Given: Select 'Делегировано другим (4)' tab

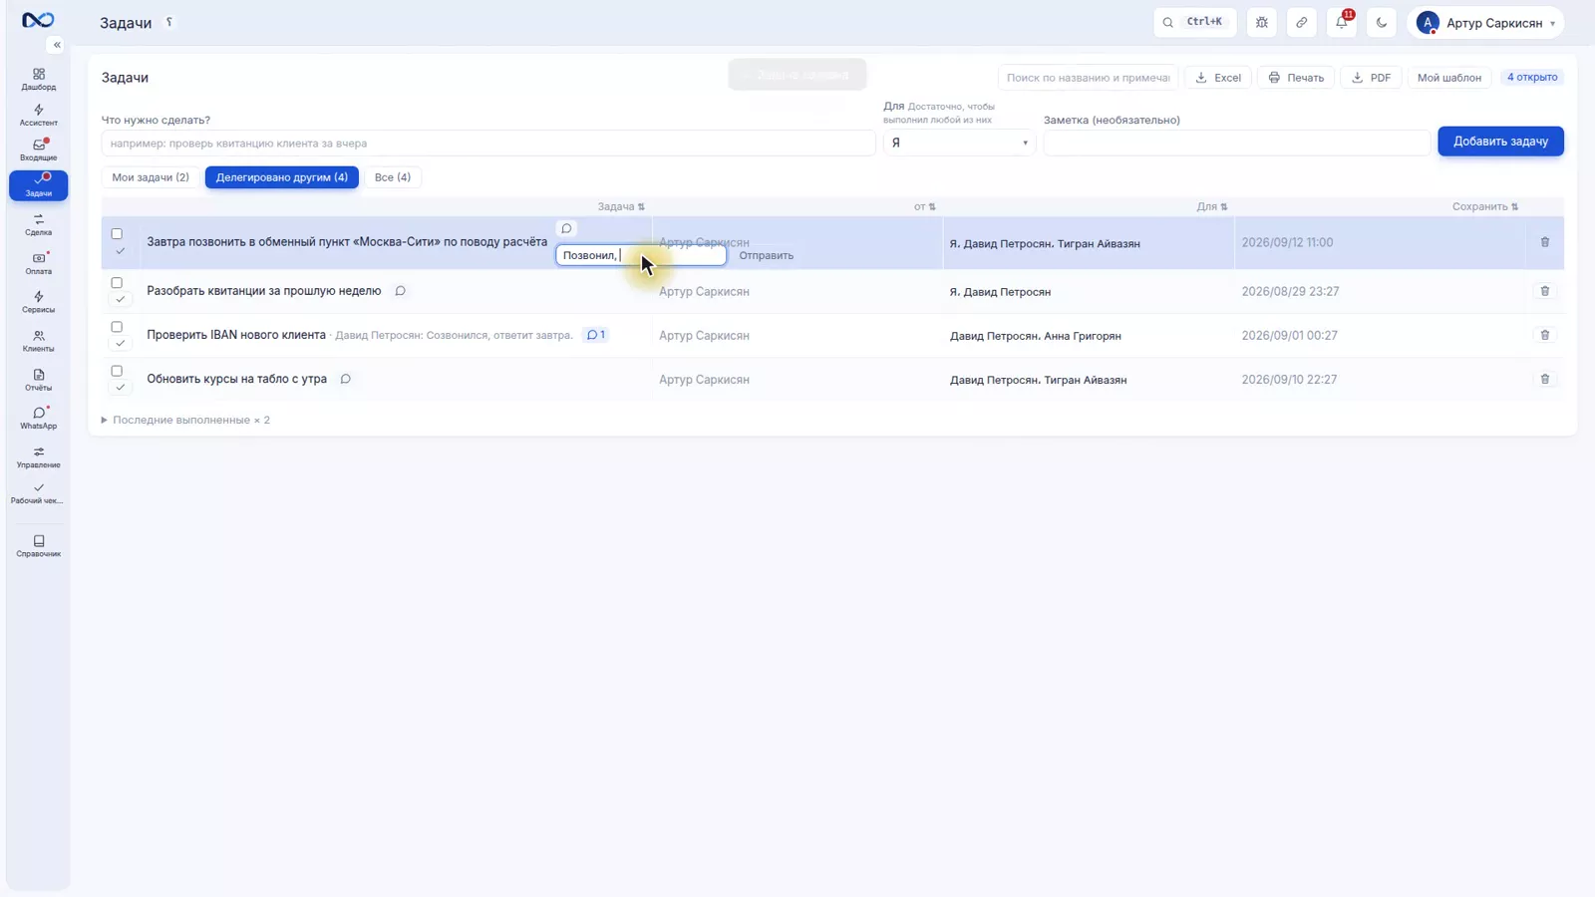Looking at the screenshot, I should (x=282, y=177).
